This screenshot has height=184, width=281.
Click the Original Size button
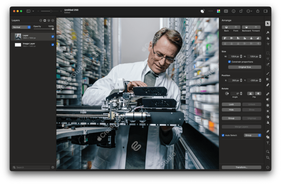[244, 67]
